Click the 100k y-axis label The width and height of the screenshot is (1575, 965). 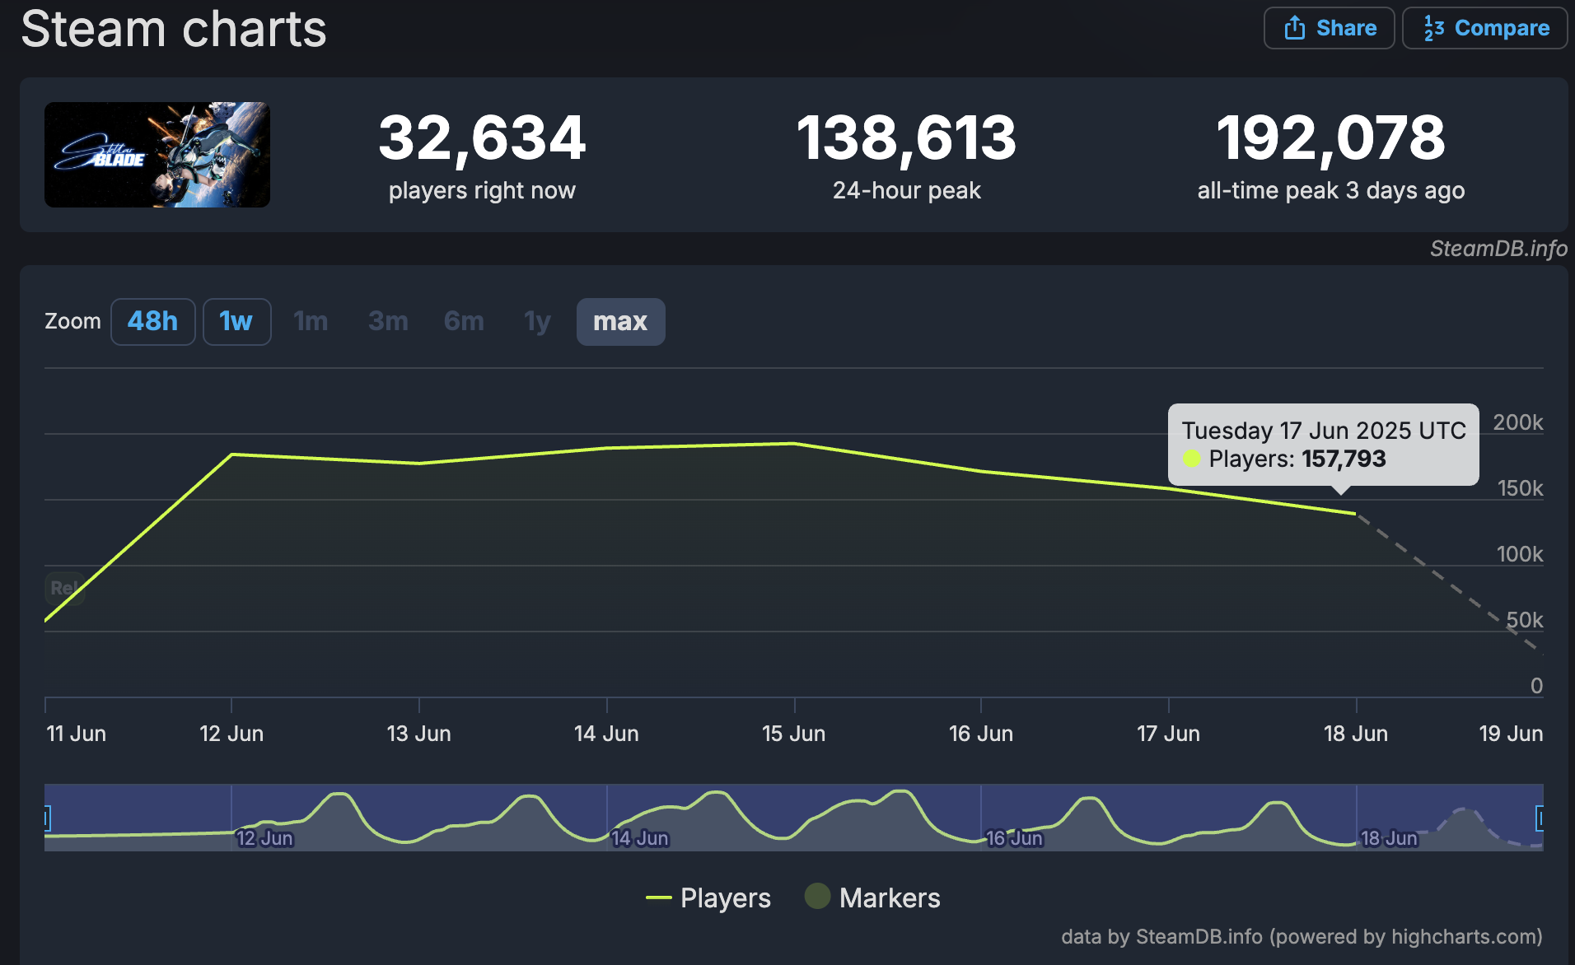(1520, 554)
